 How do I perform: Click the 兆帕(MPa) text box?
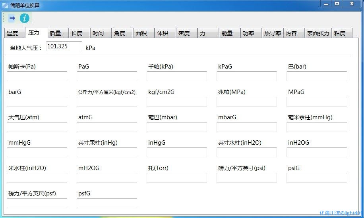247,102
